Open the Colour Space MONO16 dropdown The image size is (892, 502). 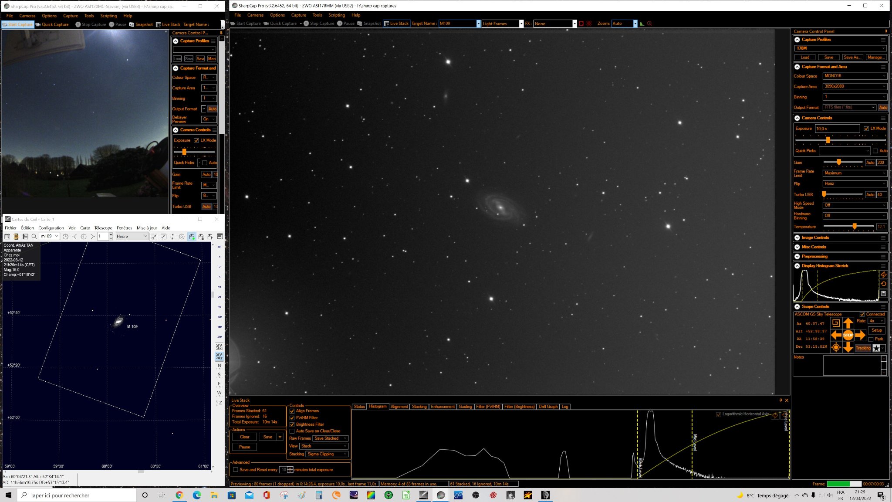point(855,76)
